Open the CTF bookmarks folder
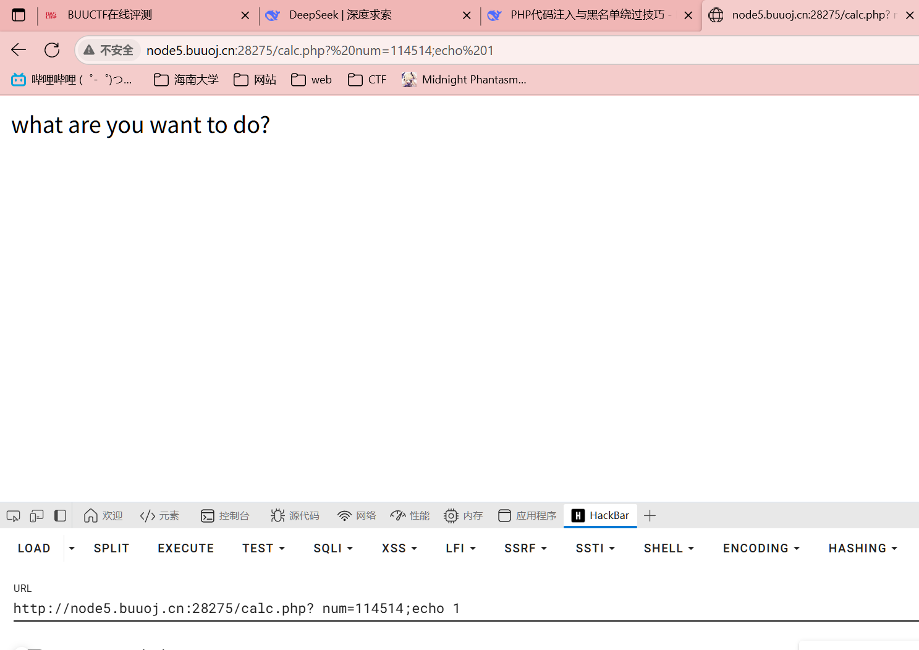This screenshot has width=919, height=650. [367, 80]
